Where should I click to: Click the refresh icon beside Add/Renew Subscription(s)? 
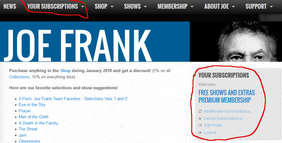200,111
